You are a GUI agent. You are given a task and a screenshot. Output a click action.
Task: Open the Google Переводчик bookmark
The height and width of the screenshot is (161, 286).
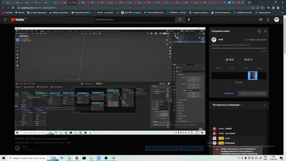[37, 13]
